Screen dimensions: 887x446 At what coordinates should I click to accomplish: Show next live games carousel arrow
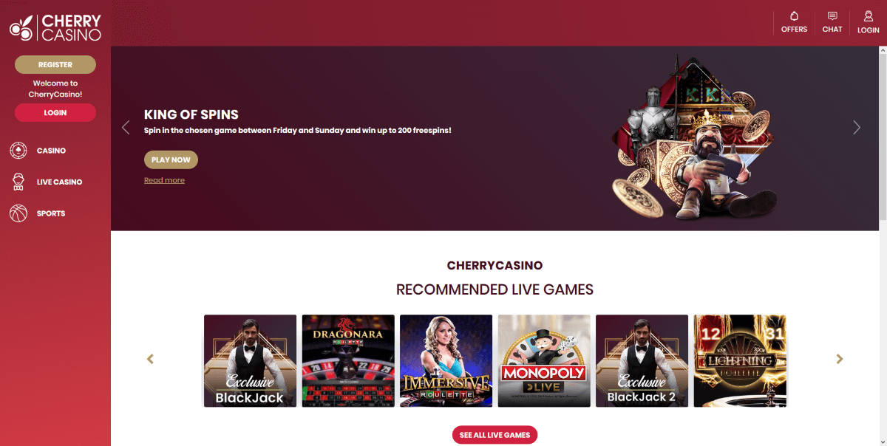click(x=839, y=359)
